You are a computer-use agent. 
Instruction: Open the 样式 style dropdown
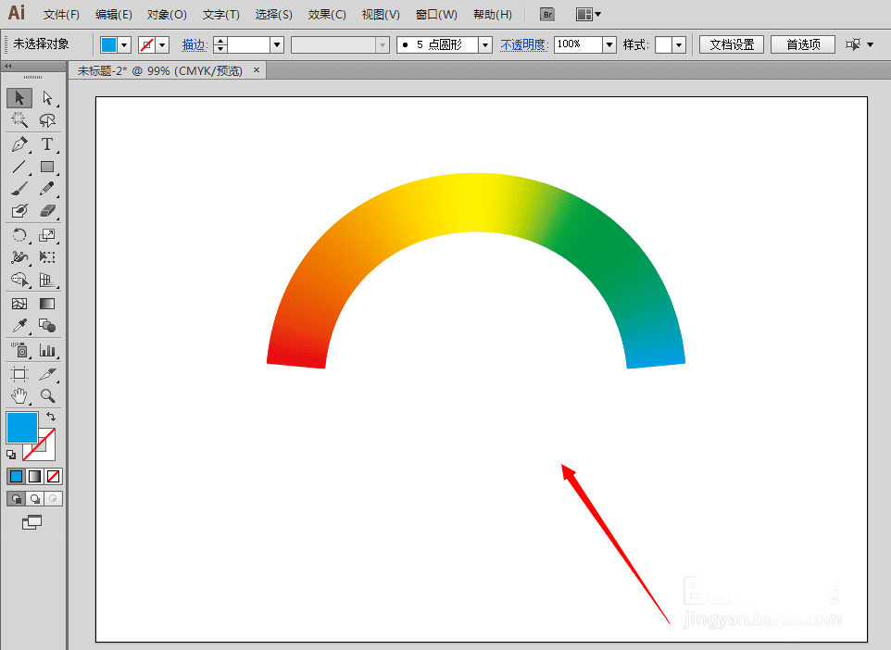coord(679,44)
